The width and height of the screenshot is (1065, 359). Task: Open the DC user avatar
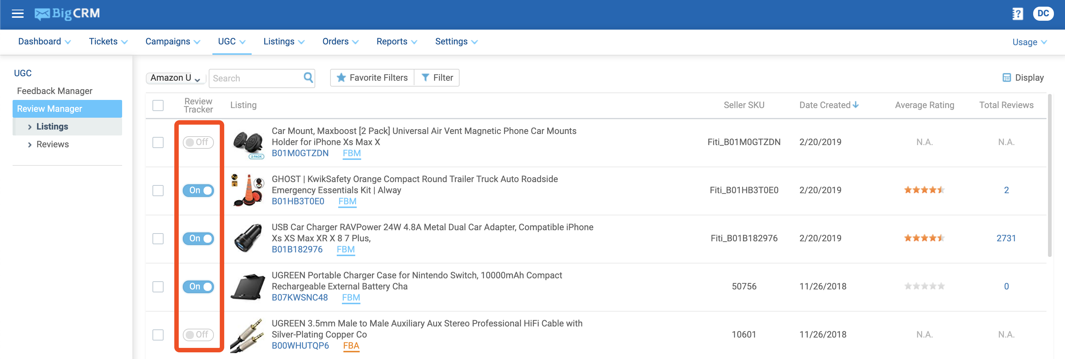tap(1043, 14)
